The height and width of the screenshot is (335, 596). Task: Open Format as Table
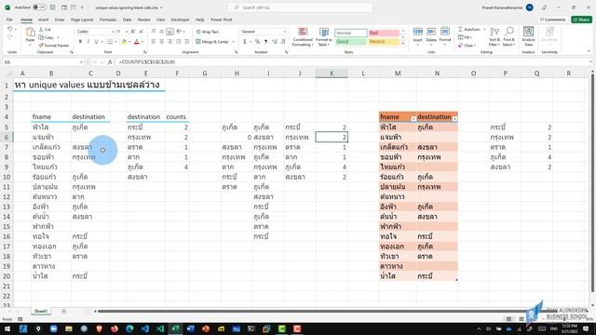coord(324,37)
